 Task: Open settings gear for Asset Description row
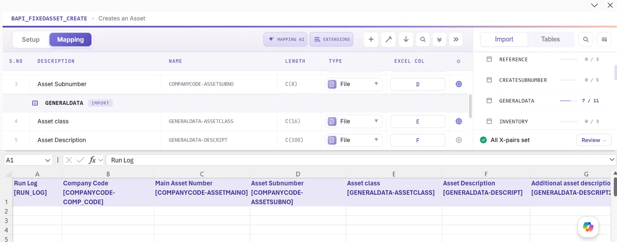pyautogui.click(x=459, y=140)
